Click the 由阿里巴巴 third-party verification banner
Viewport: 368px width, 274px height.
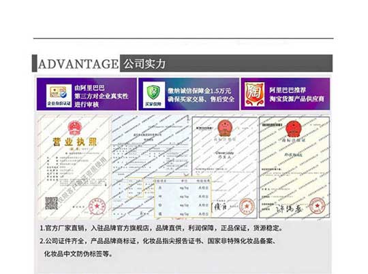click(x=87, y=94)
